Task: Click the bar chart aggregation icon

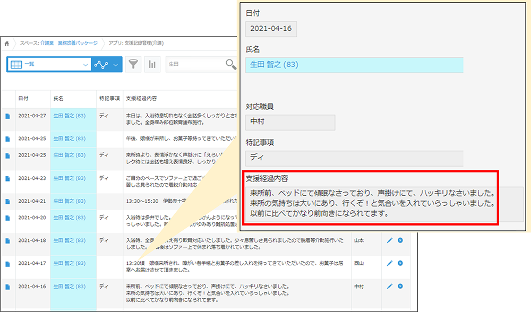Action: (152, 64)
